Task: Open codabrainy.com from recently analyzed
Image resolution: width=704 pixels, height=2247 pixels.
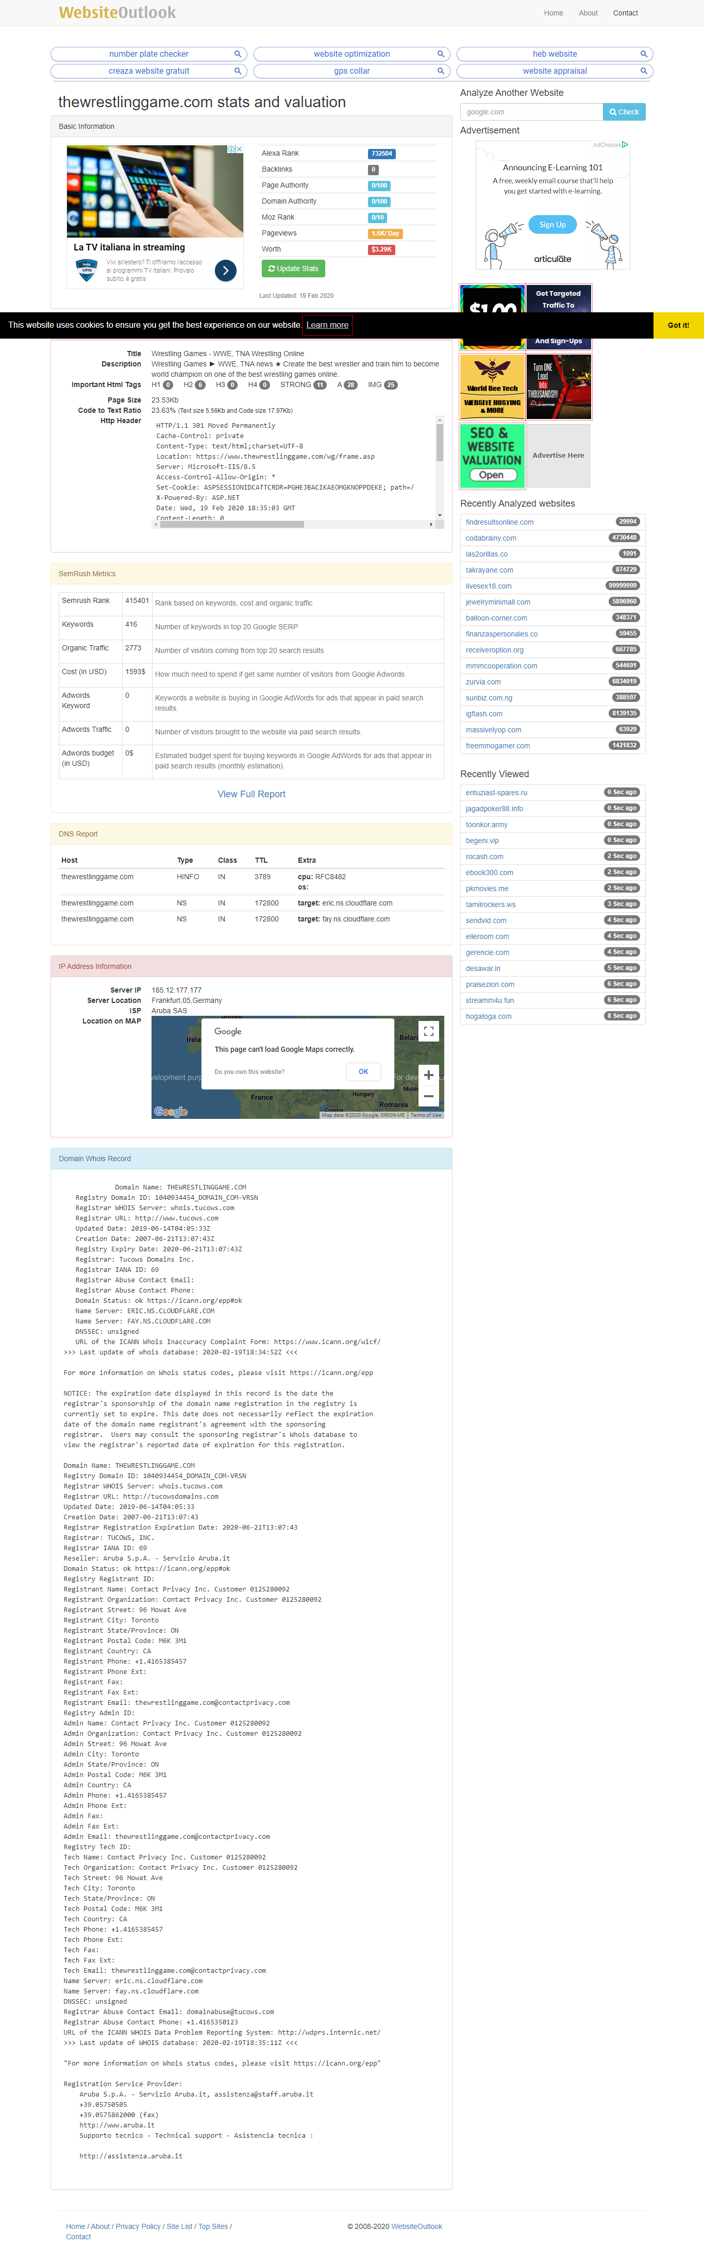Action: 491,538
